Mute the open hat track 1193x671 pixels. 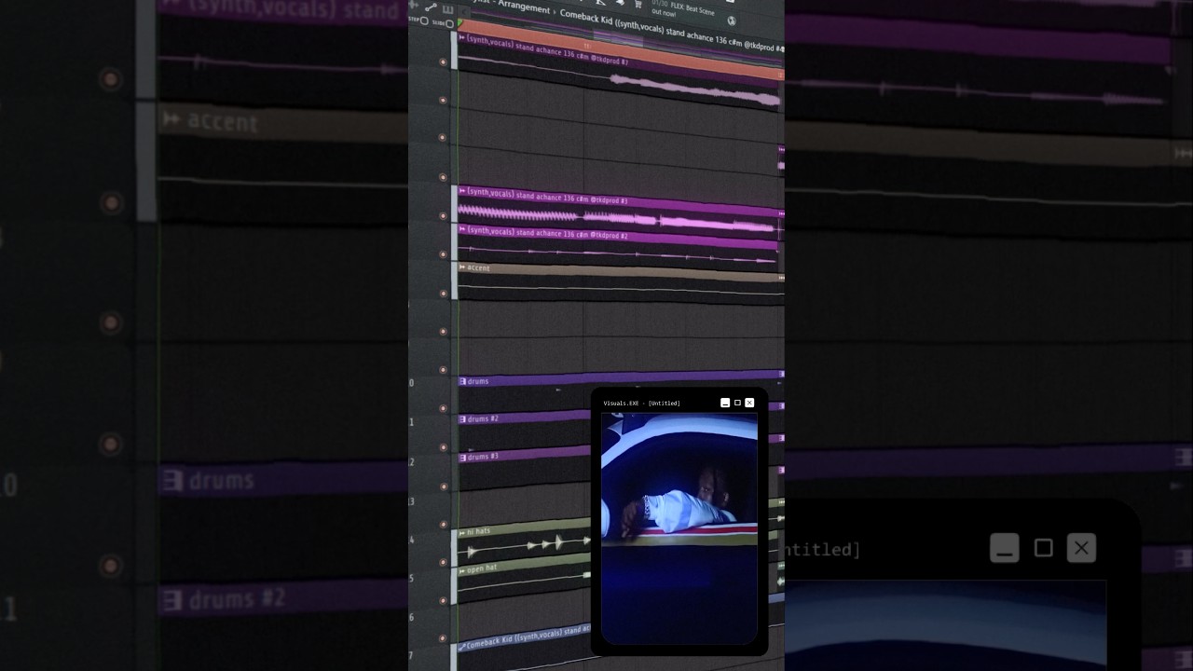[x=443, y=601]
